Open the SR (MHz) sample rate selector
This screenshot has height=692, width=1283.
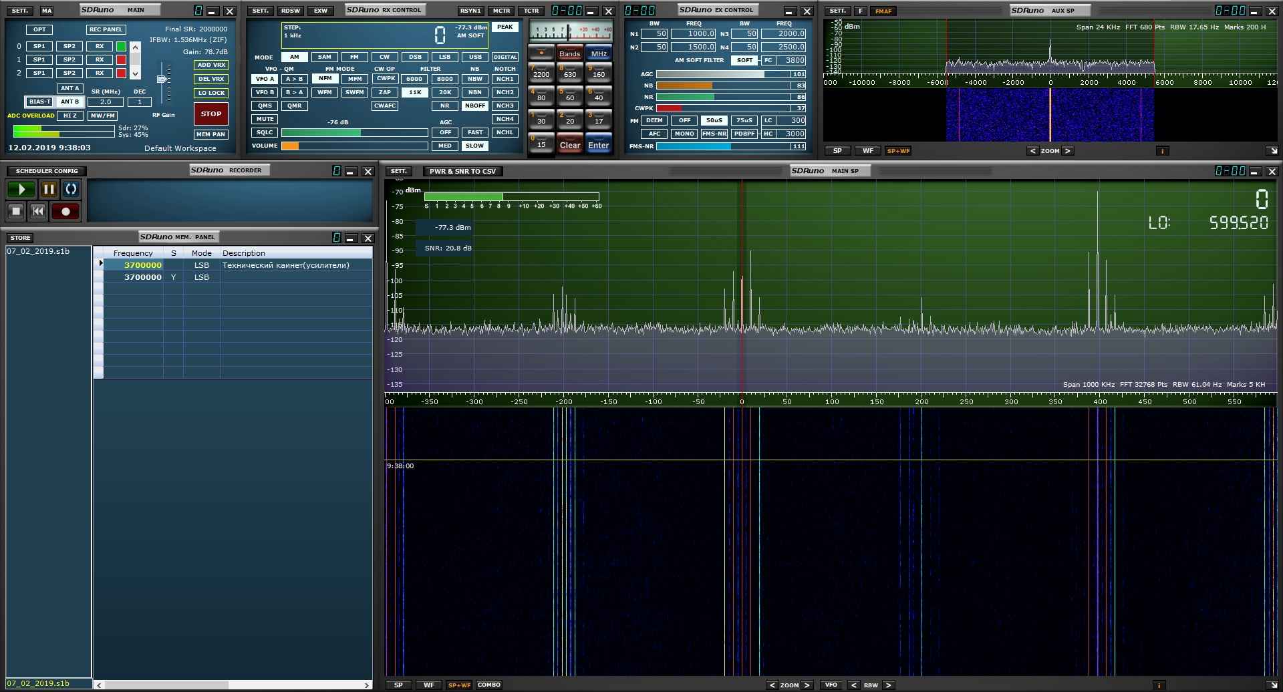[x=106, y=102]
